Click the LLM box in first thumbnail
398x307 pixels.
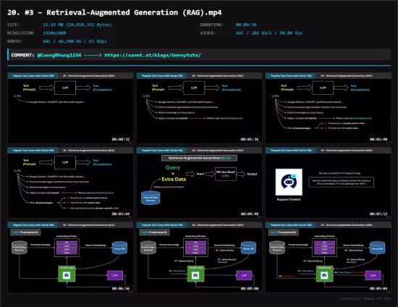point(65,88)
